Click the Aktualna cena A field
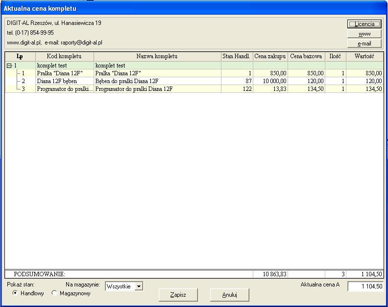388x307 pixels. [365, 286]
